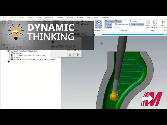Toggle Backside shading option
This screenshot has width=167, height=125.
tap(85, 24)
